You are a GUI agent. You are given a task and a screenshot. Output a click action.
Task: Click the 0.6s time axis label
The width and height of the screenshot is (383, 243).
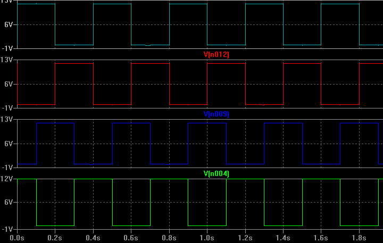tap(131, 238)
